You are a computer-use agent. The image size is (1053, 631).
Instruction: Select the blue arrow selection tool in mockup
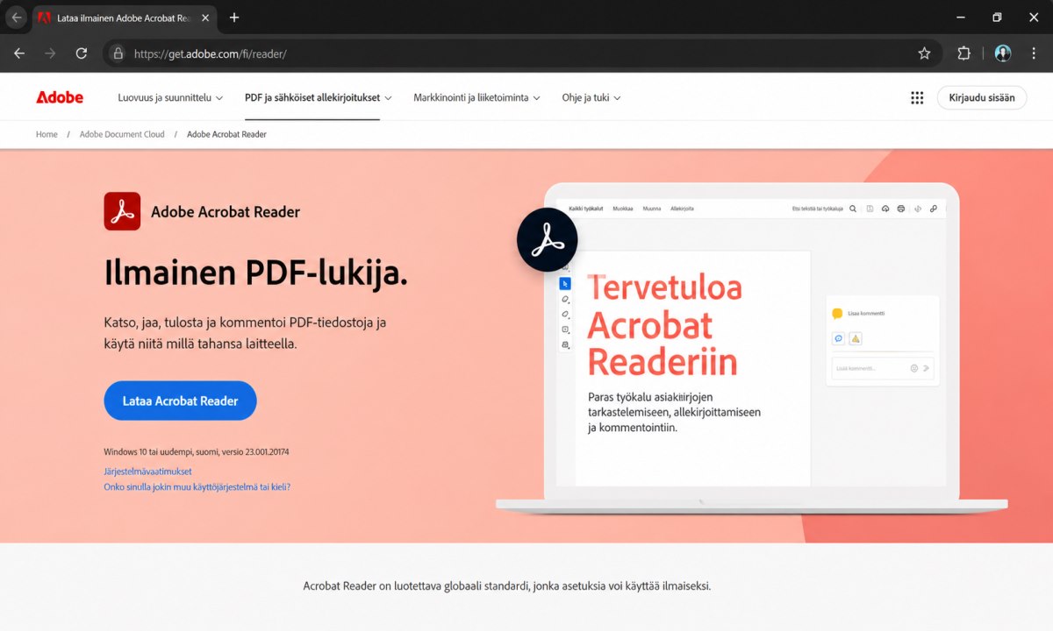click(565, 283)
